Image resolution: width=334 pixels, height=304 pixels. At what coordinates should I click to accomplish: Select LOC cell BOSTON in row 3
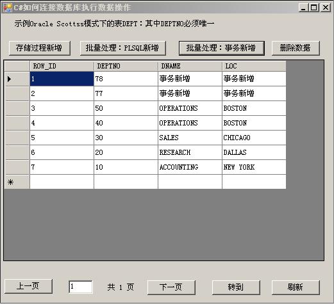click(254, 108)
